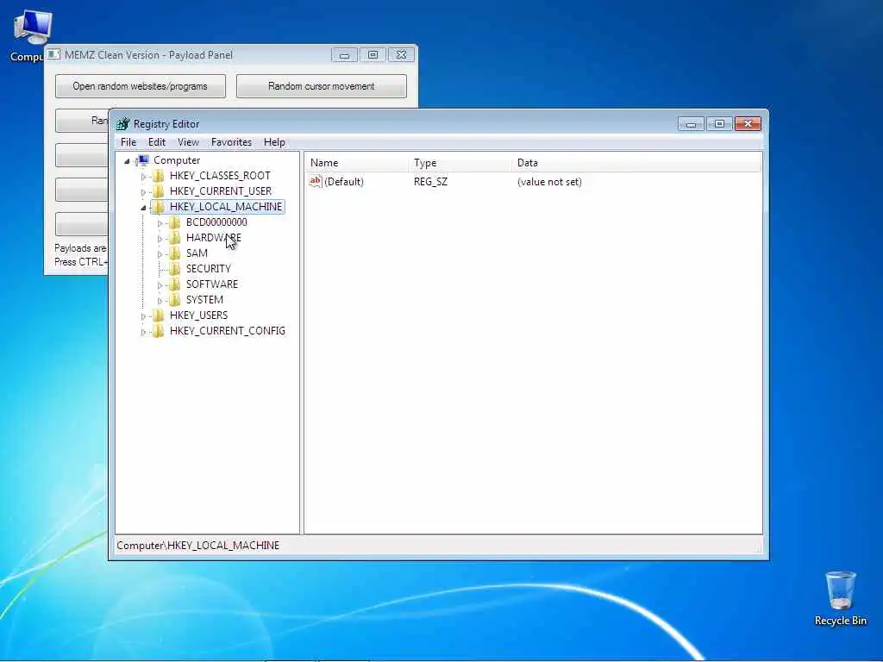Select the SYSTEM key label
The image size is (883, 662).
[205, 299]
